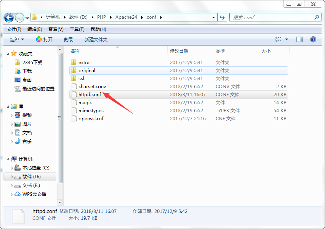Click the 计算机 breadcrumb segment
This screenshot has width=325, height=229.
53,17
